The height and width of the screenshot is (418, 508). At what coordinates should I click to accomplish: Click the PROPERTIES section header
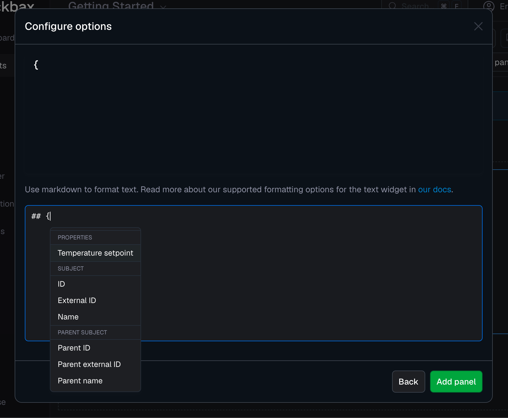[95, 237]
